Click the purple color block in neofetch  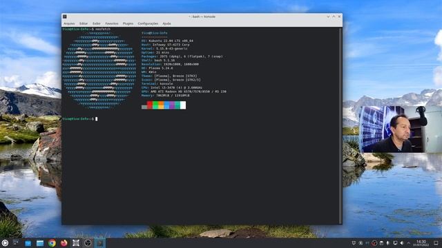172,105
